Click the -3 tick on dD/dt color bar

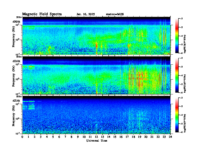click(x=182, y=67)
